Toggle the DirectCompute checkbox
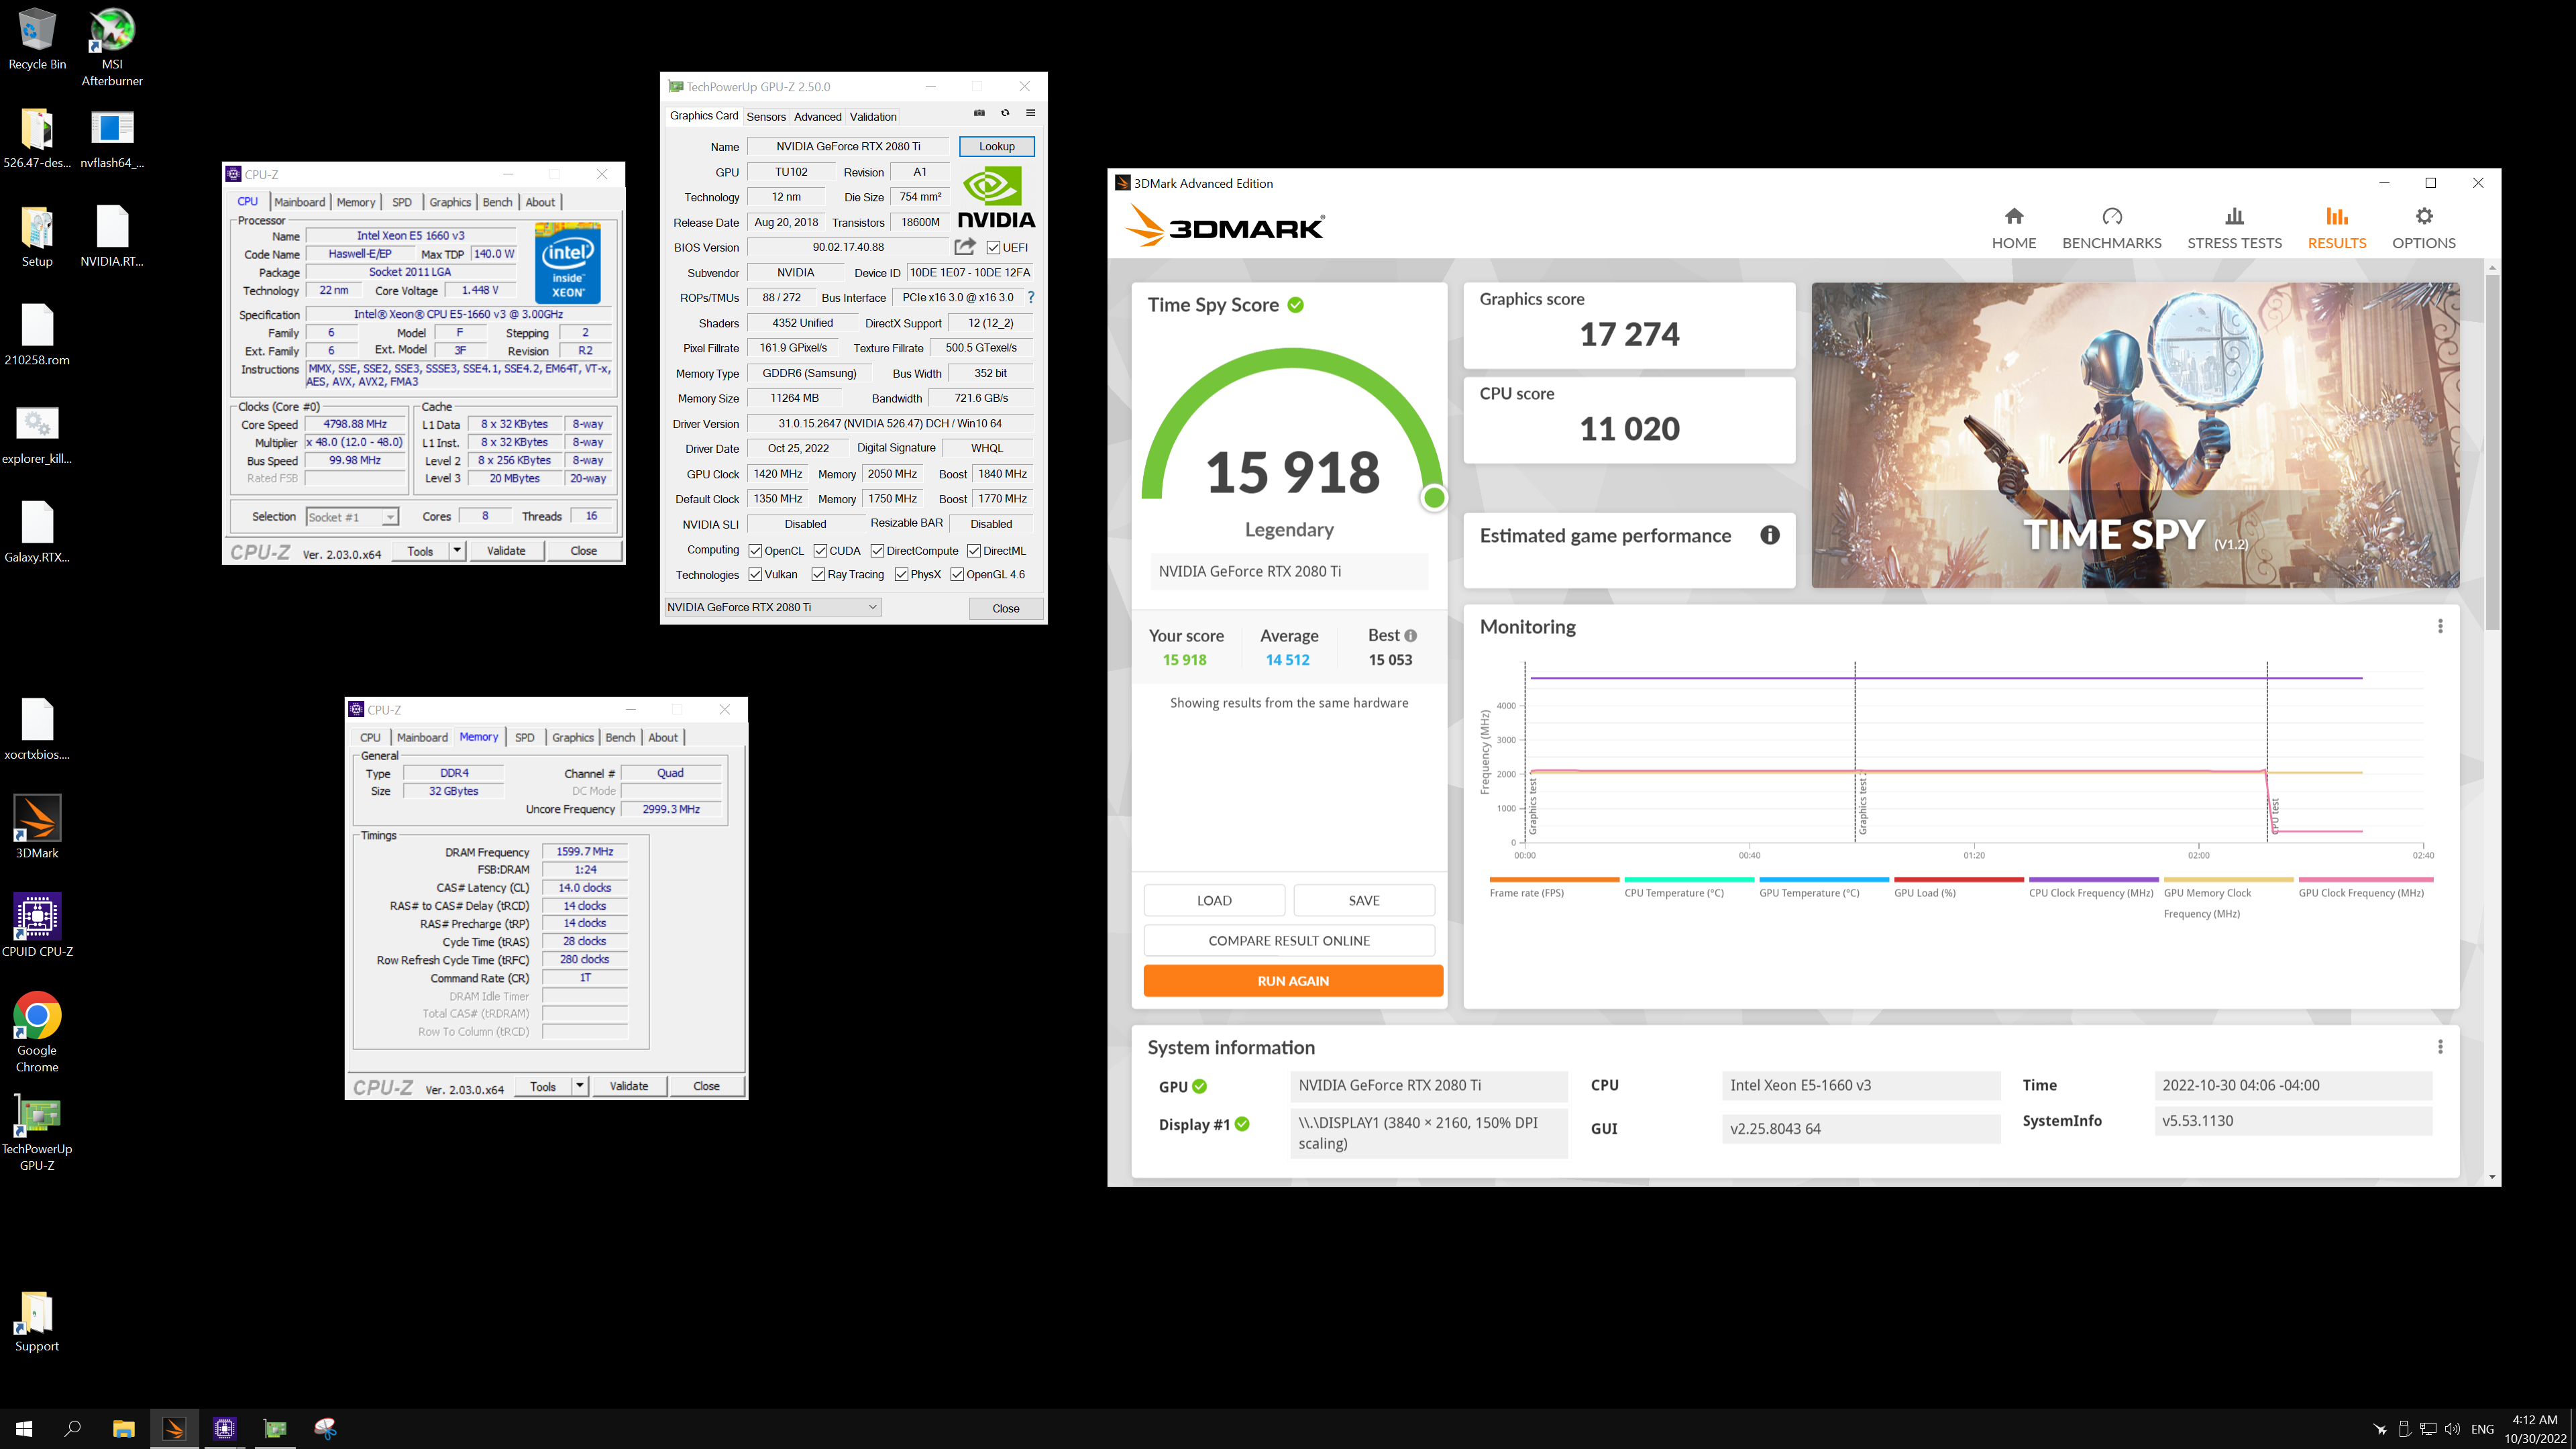Screen dimensions: 2576x1449 pyautogui.click(x=877, y=550)
